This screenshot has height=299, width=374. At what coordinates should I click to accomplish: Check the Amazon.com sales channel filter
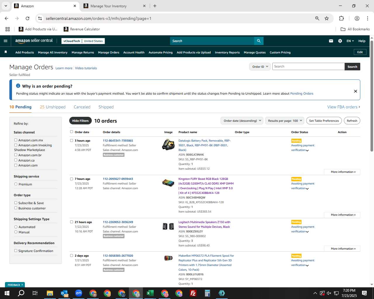click(16, 165)
